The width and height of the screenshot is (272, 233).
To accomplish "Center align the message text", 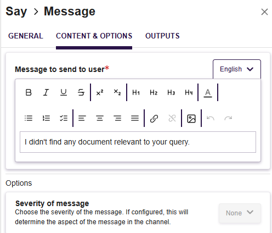I will (100, 118).
